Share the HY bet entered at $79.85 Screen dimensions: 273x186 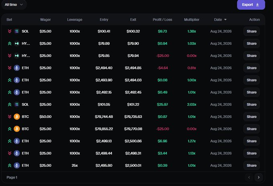[251, 56]
